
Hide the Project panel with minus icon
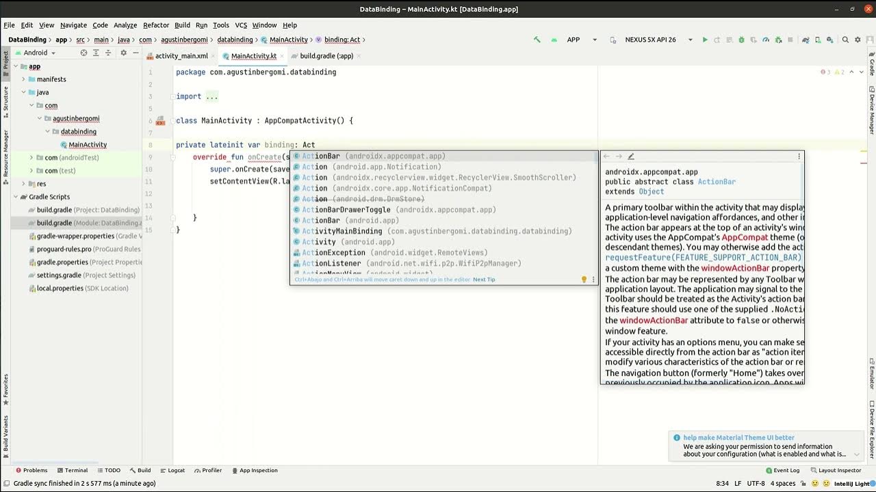click(136, 53)
